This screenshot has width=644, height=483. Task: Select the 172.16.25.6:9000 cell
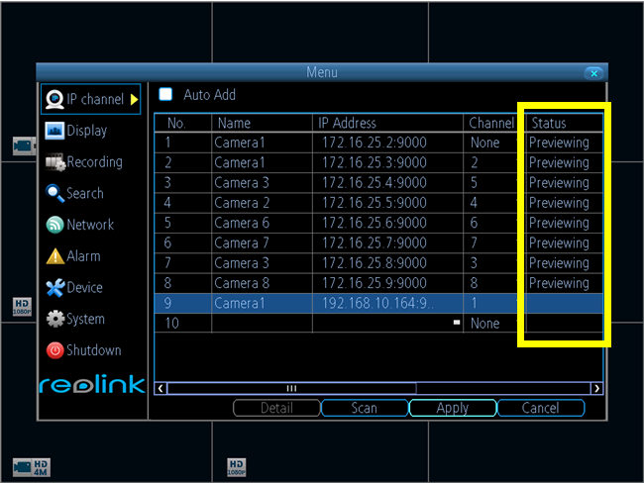pyautogui.click(x=387, y=223)
